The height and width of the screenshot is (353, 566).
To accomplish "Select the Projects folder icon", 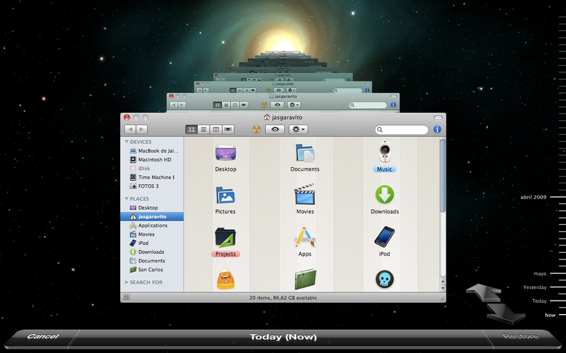I will point(225,237).
